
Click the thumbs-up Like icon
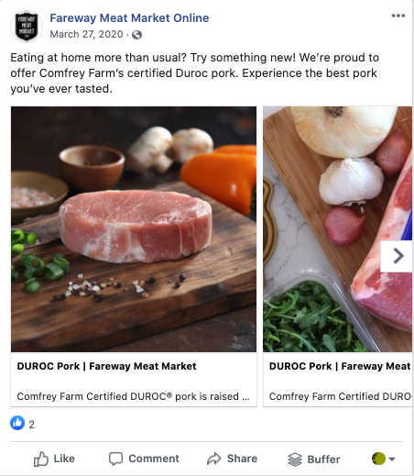[41, 459]
